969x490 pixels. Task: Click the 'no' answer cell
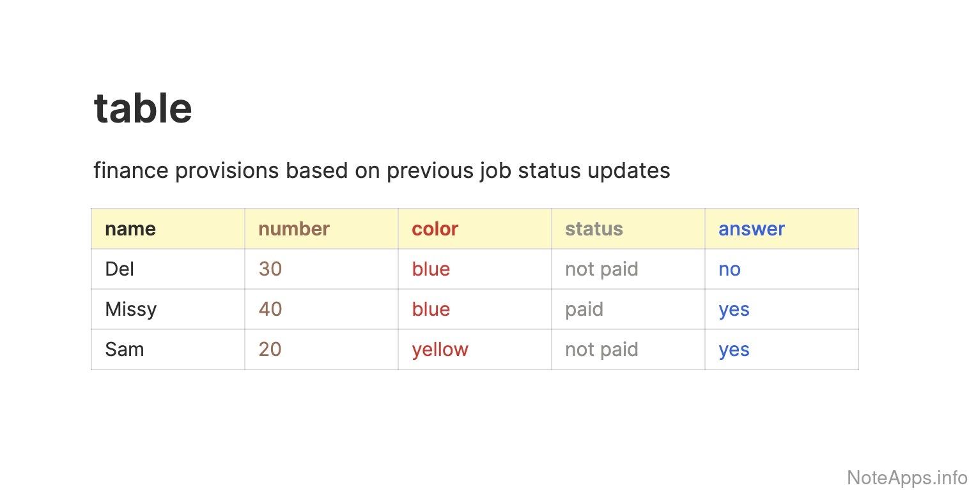tap(729, 269)
